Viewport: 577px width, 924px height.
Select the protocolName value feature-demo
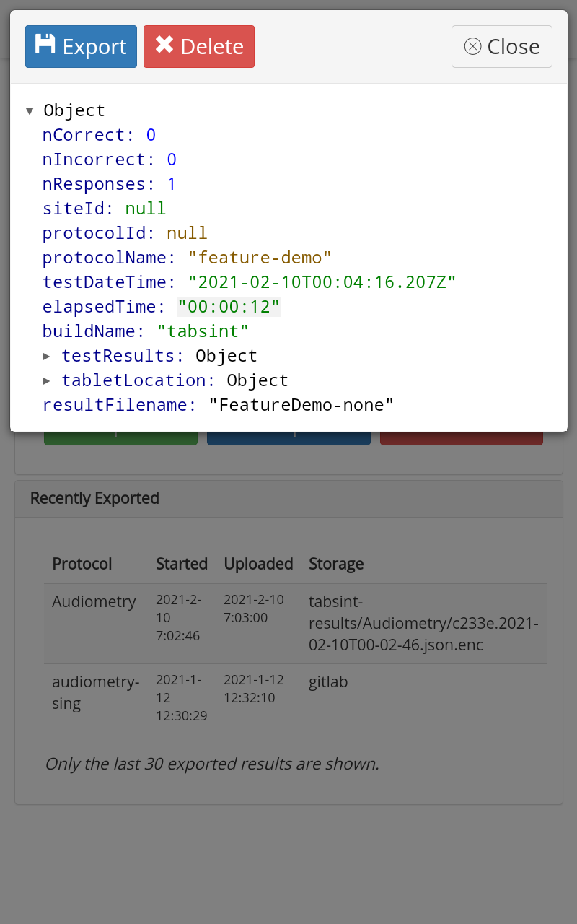click(260, 258)
